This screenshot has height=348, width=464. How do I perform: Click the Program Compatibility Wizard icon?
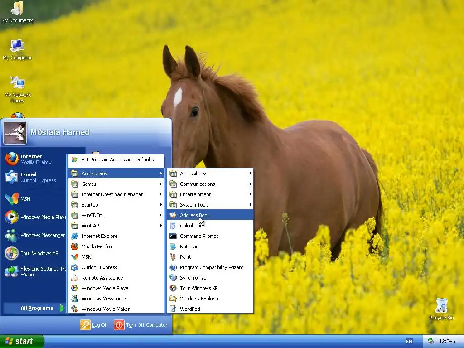point(173,267)
